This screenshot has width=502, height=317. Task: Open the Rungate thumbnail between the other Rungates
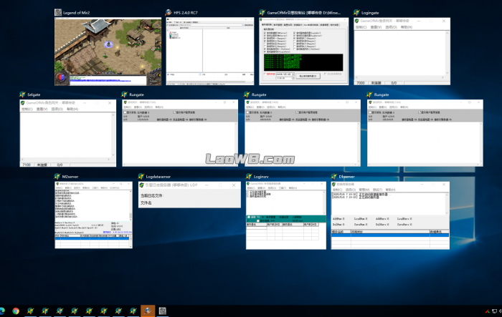303,133
